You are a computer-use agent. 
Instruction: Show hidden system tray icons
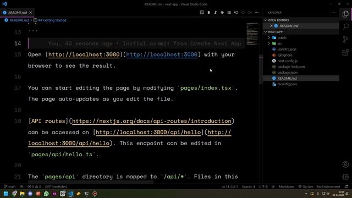pyautogui.click(x=306, y=194)
